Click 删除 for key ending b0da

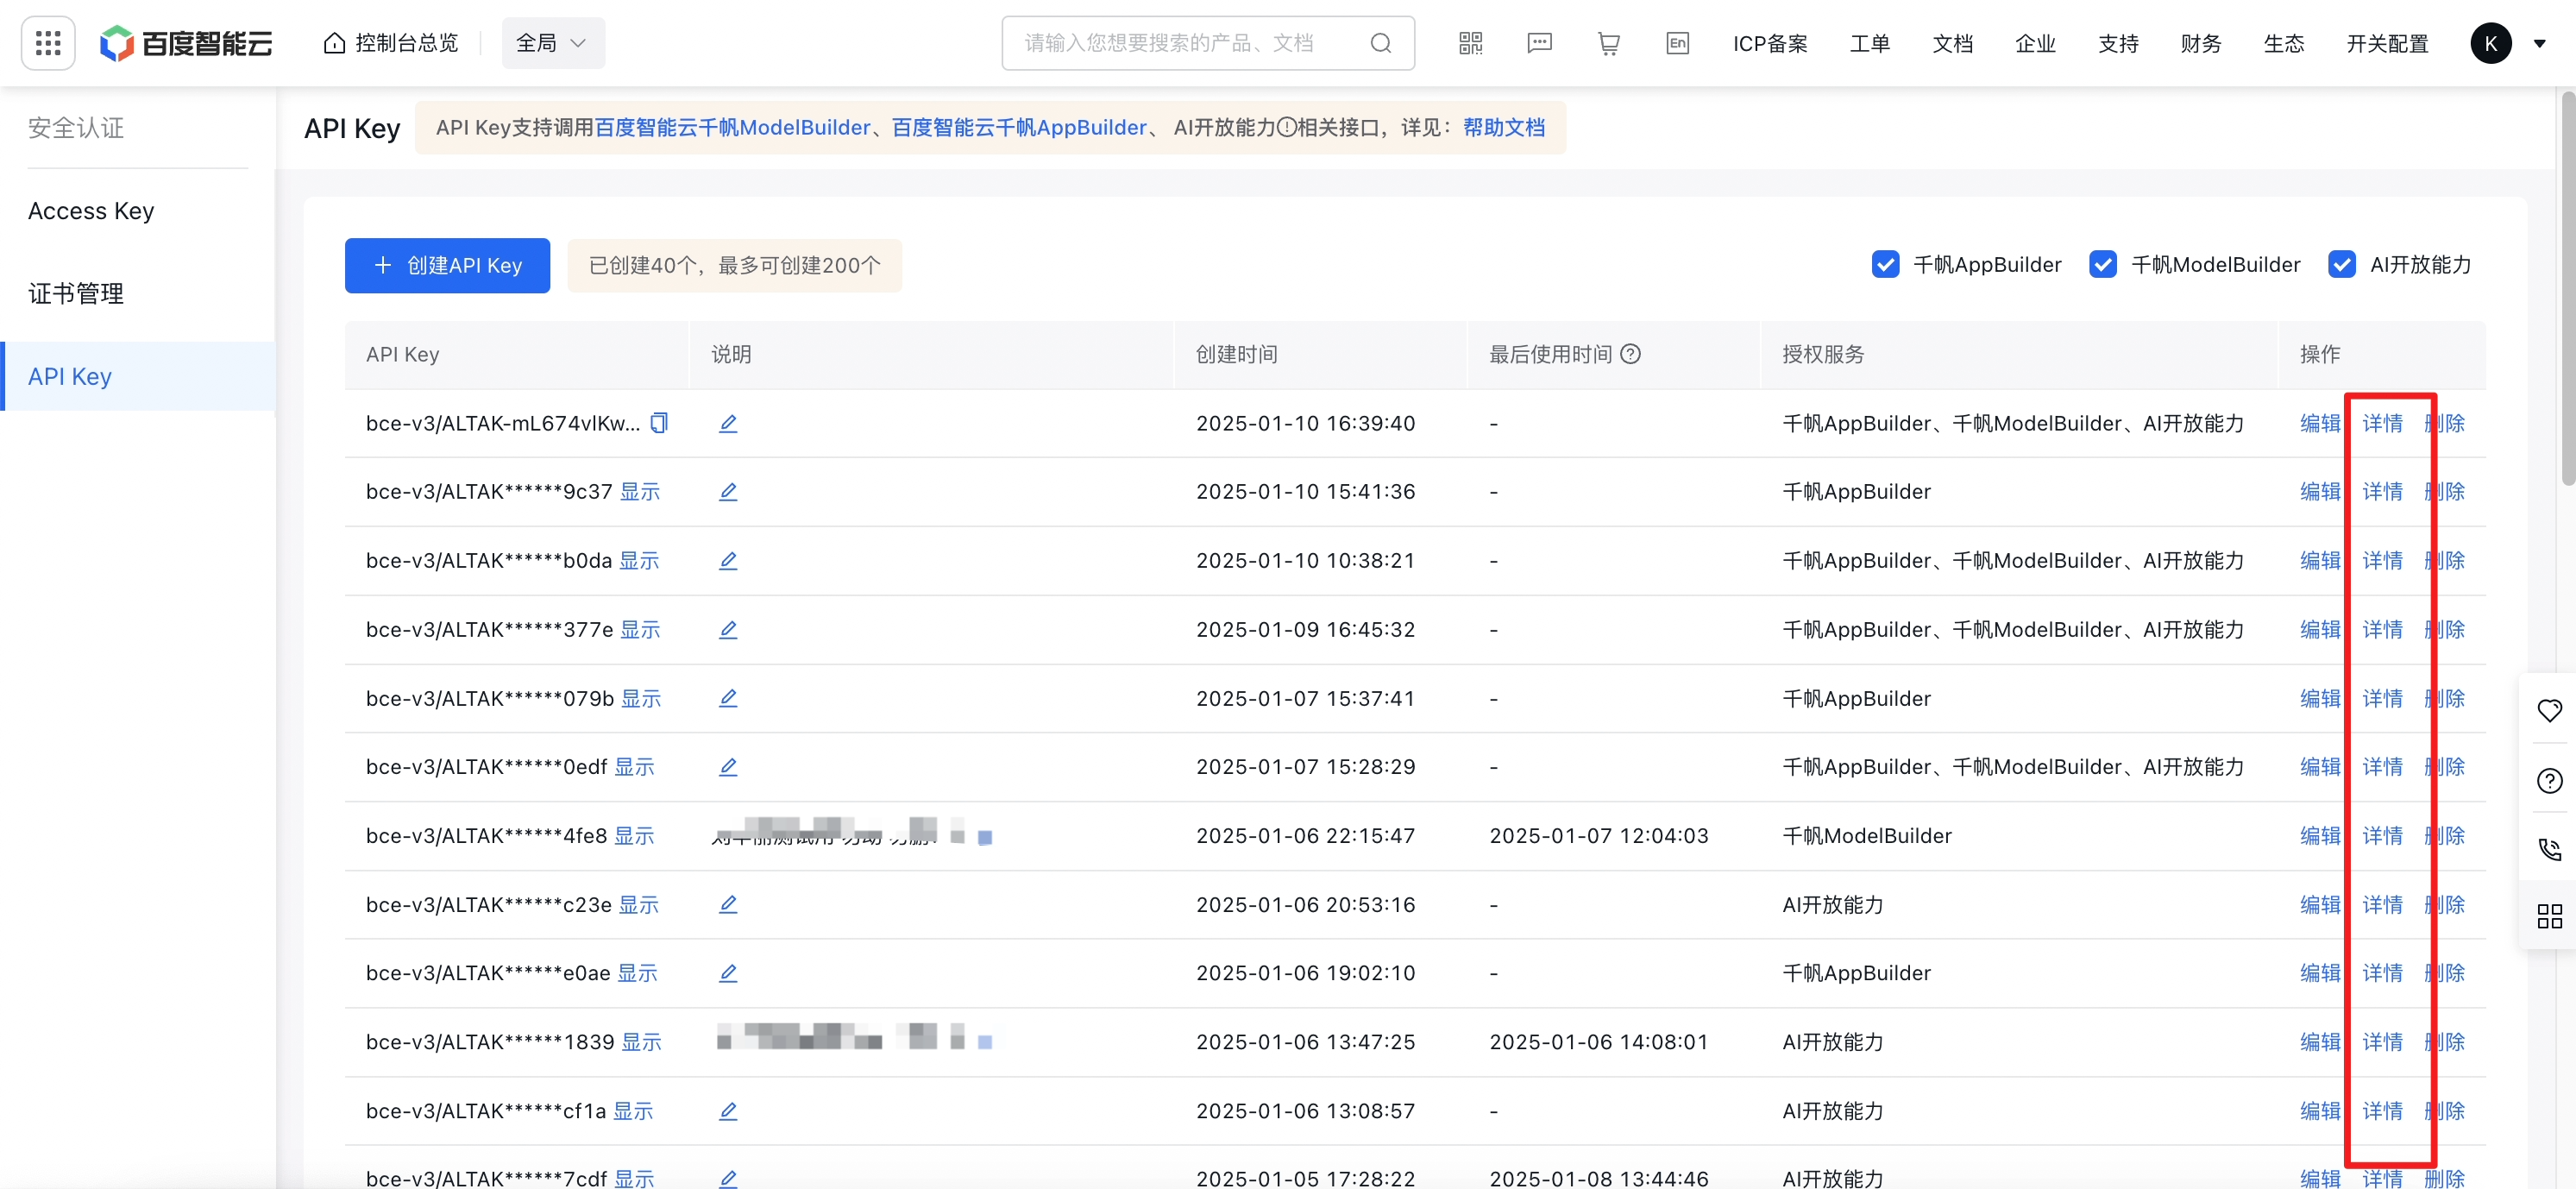(x=2444, y=561)
